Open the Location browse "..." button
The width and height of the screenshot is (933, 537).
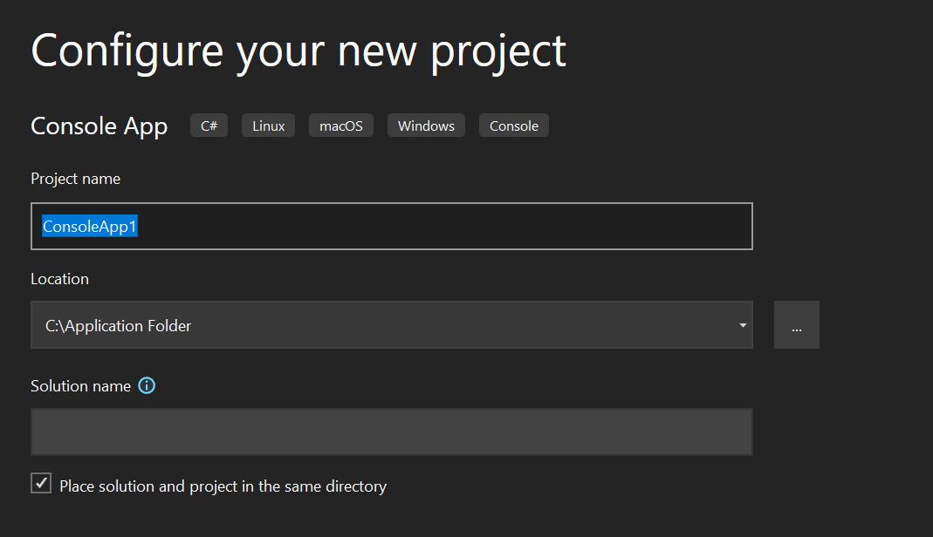pos(796,324)
